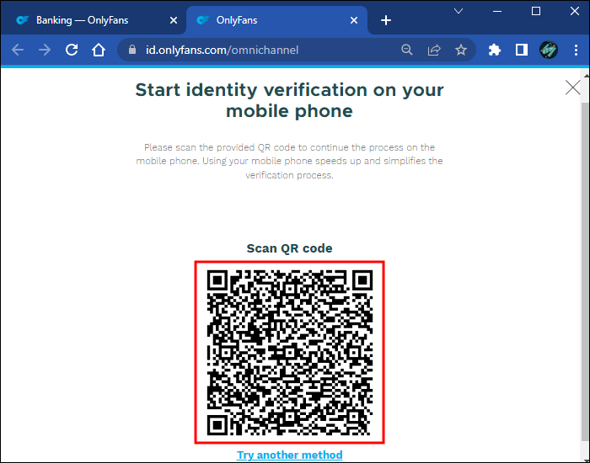This screenshot has width=590, height=463.
Task: Share this page via share icon
Action: tap(434, 50)
